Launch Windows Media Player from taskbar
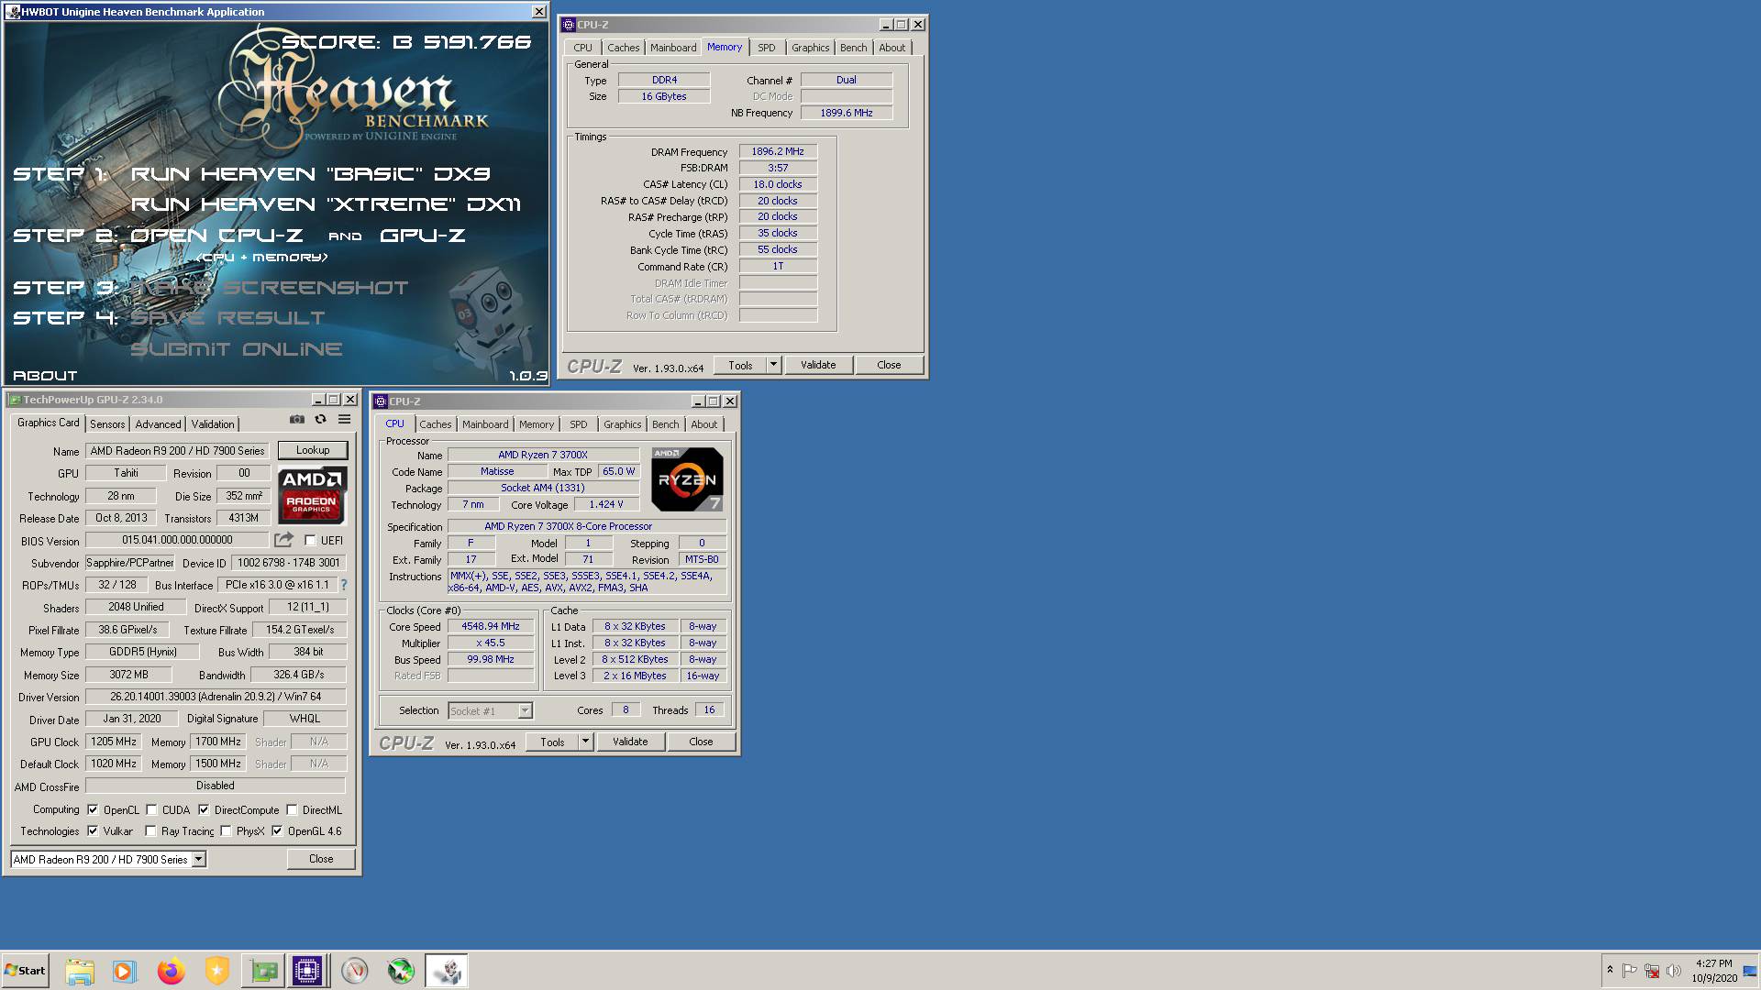The image size is (1761, 990). (125, 971)
